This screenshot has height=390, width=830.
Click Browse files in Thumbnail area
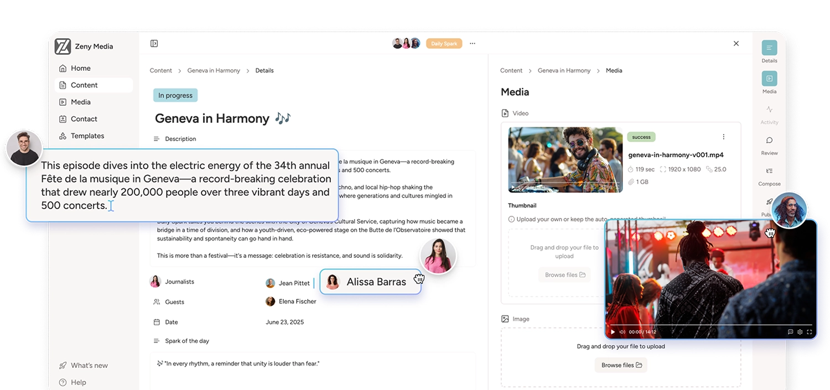(x=565, y=274)
